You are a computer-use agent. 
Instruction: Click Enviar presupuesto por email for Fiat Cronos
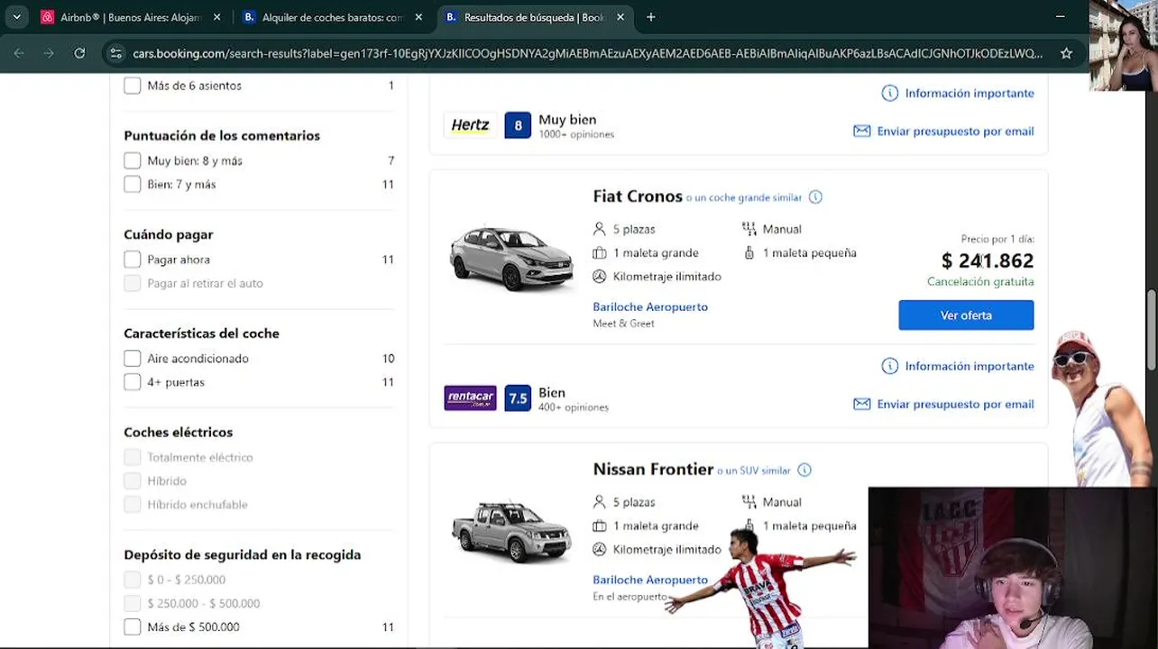(x=955, y=404)
